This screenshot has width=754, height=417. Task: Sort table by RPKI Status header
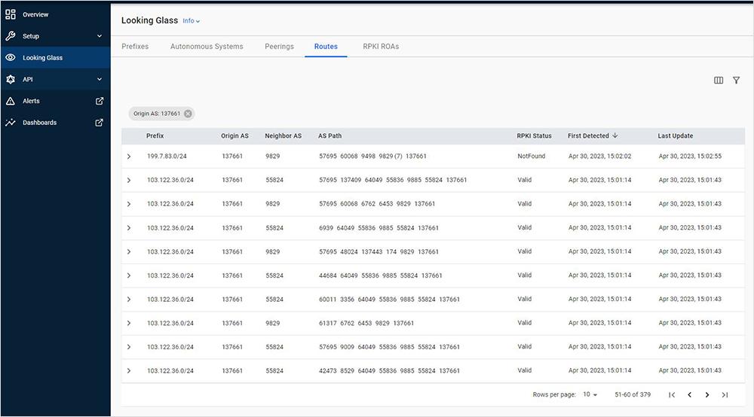coord(534,136)
